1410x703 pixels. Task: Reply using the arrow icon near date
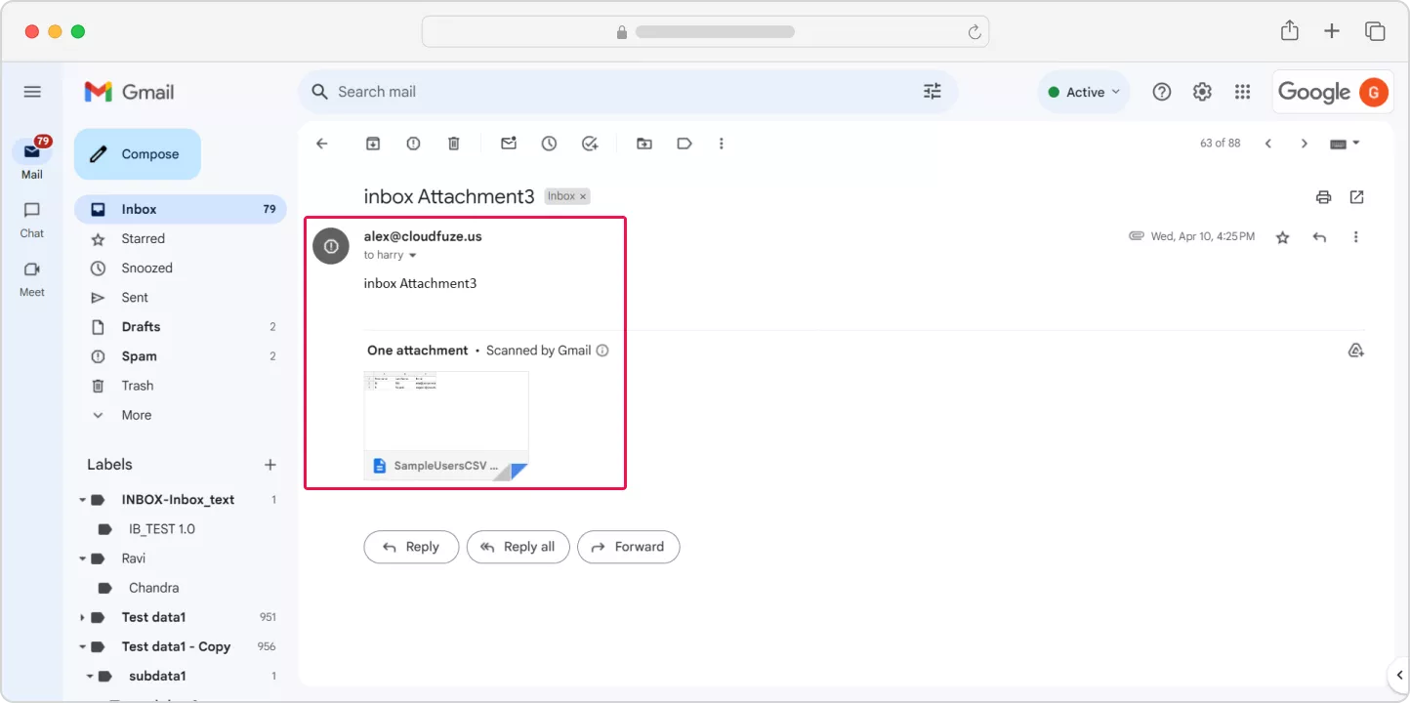(1319, 237)
